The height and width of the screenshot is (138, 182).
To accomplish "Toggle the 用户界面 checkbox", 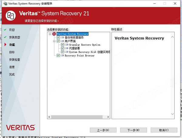I will [x=58, y=41].
